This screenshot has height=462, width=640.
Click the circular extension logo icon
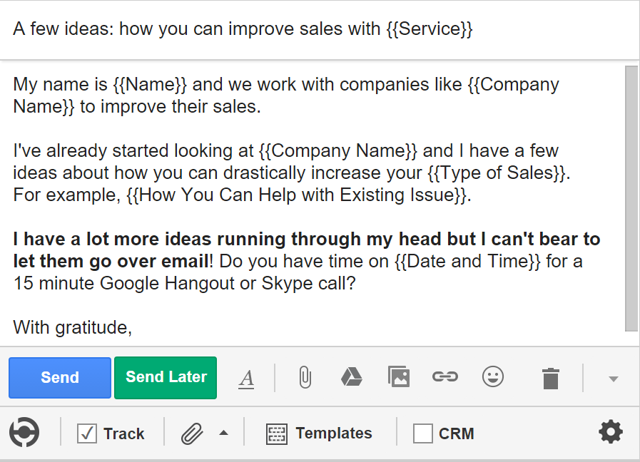click(24, 433)
